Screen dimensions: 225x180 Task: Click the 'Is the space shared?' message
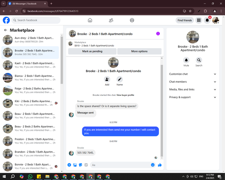pos(107,106)
